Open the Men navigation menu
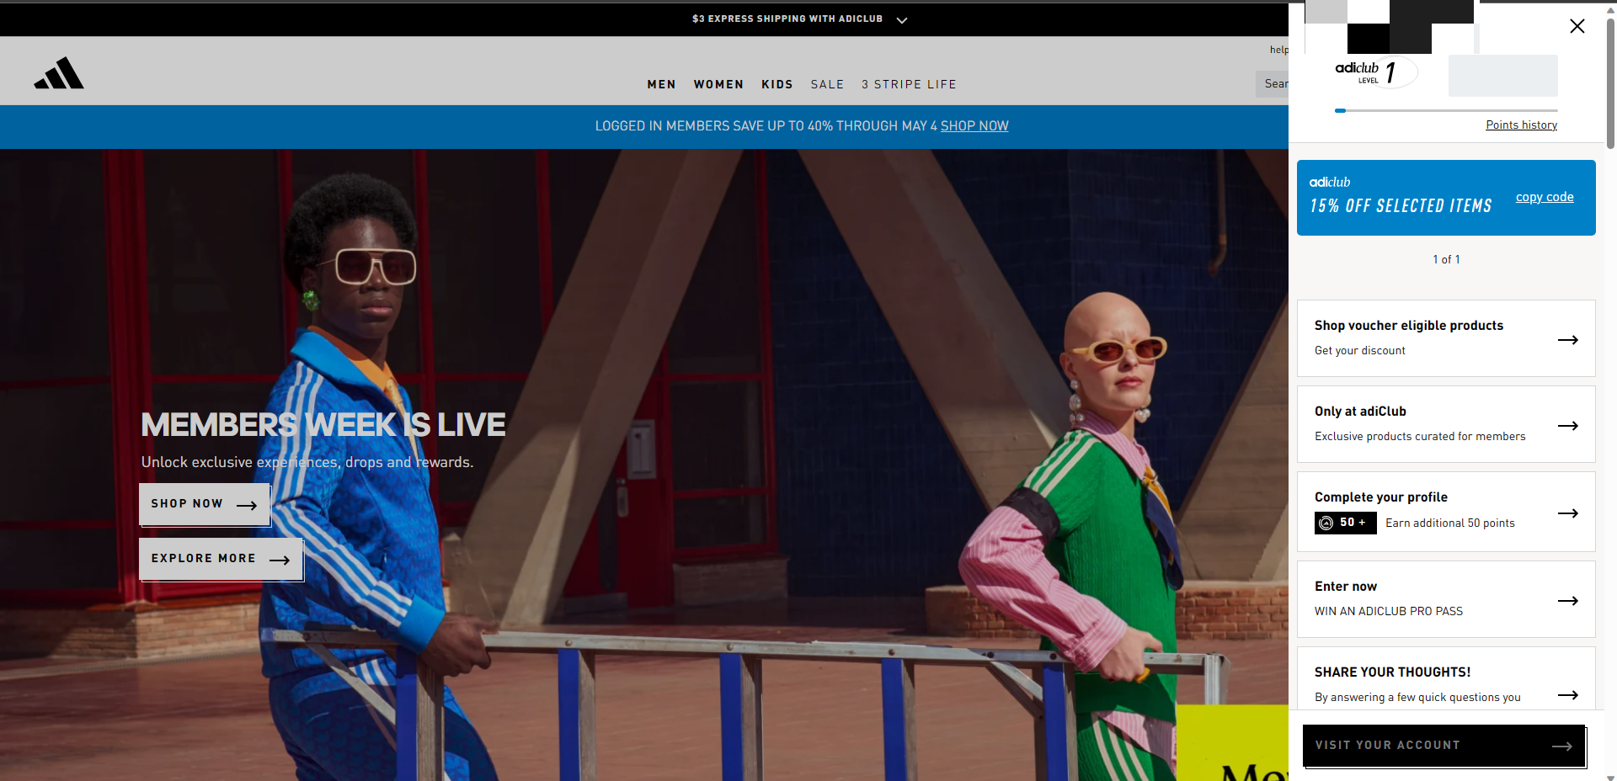Screen dimensions: 1617x781 coord(661,84)
